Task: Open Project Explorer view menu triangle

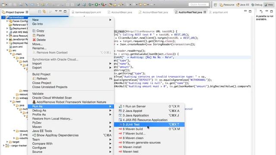Action: point(56,11)
